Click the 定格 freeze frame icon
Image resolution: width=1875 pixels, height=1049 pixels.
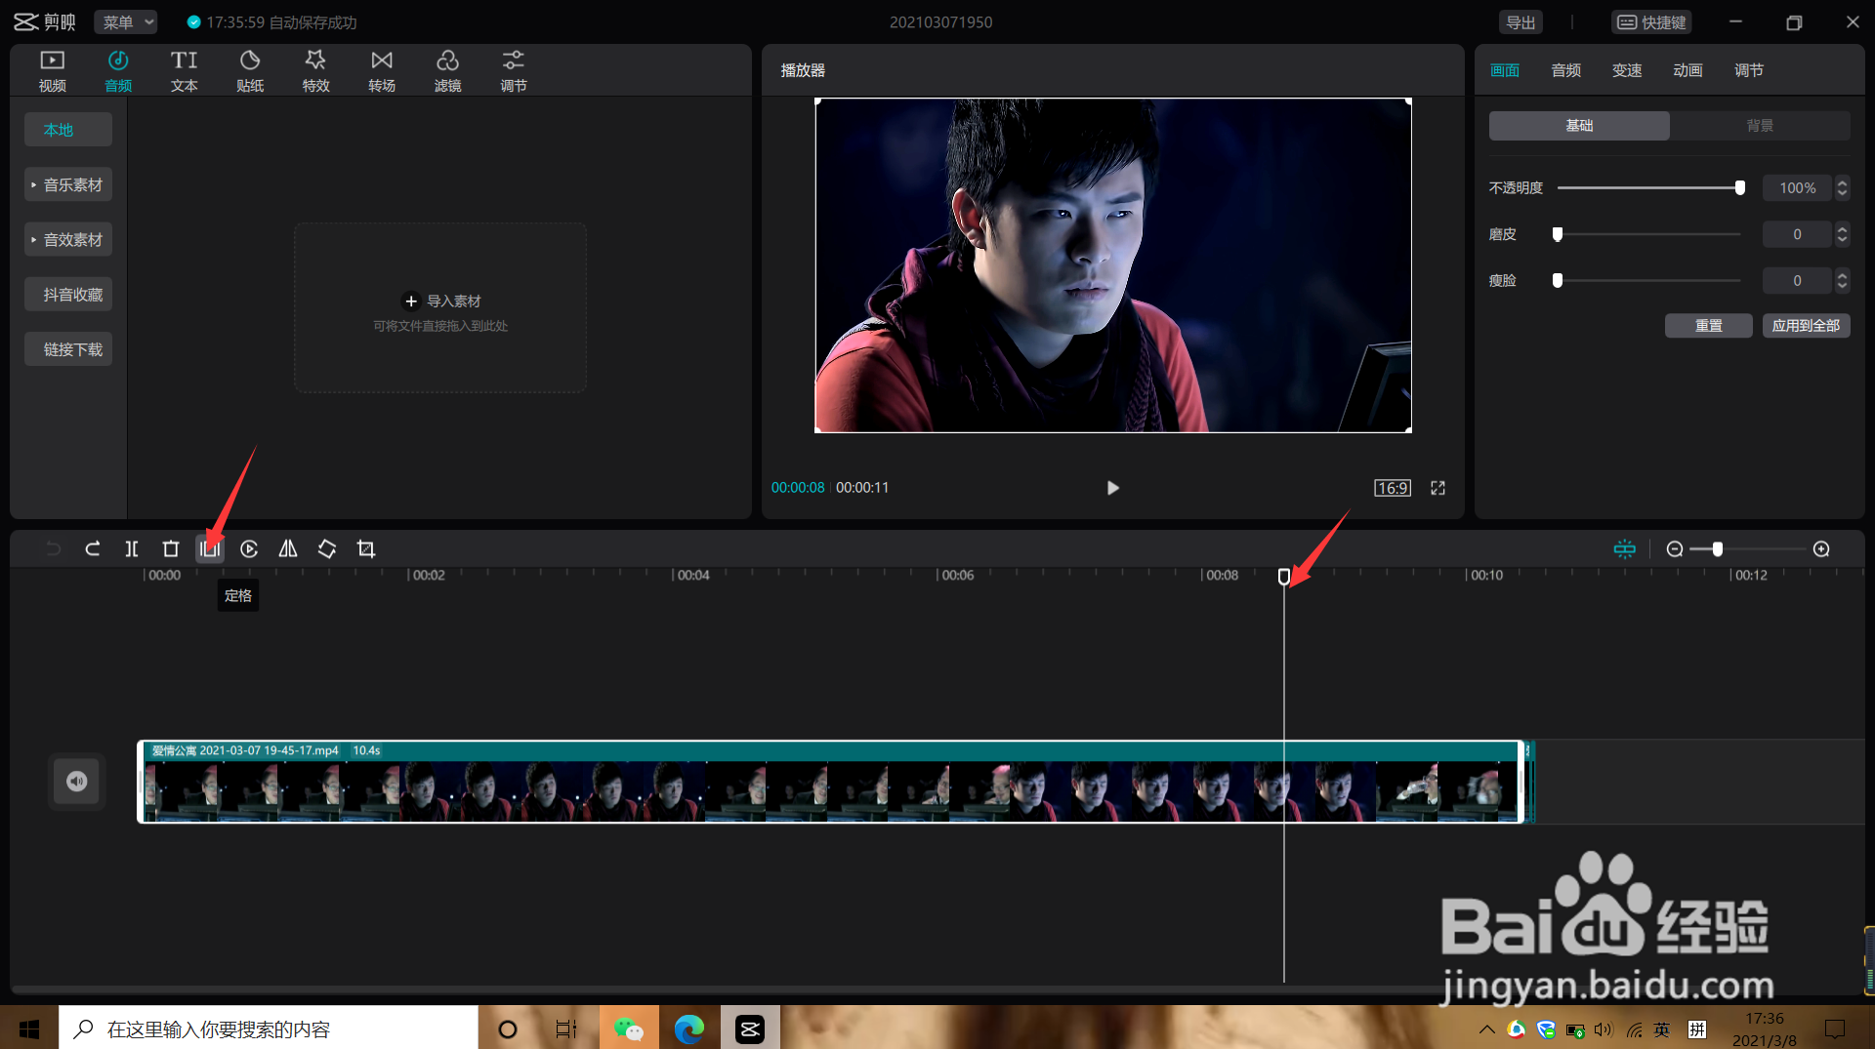click(210, 549)
